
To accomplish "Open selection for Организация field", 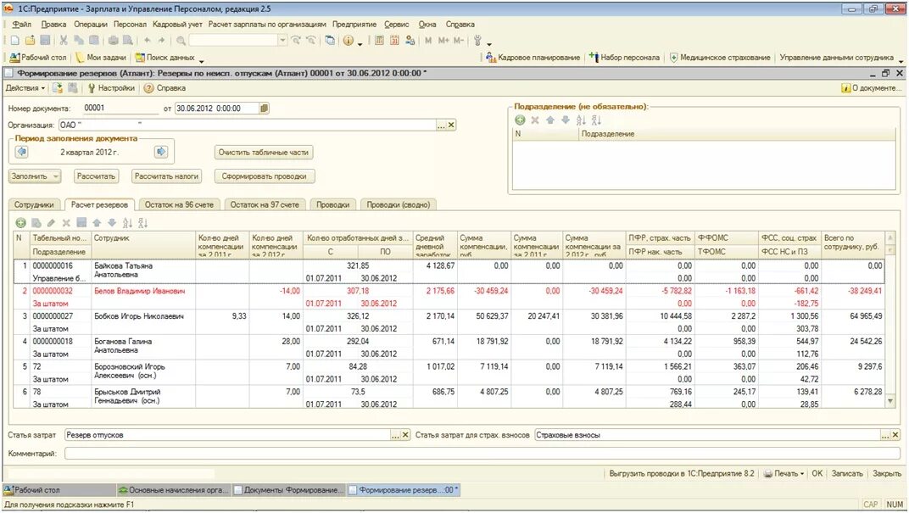I will click(441, 125).
